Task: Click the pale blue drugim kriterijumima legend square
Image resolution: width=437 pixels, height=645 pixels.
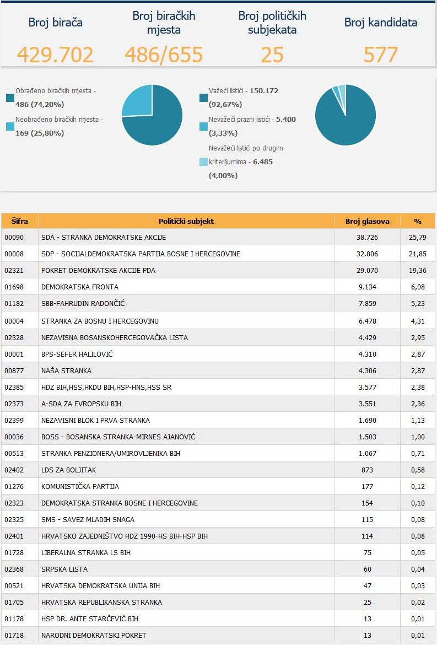Action: (203, 162)
